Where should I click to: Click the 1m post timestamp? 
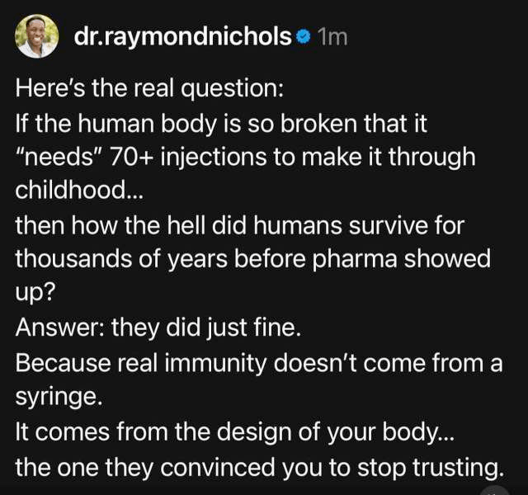[x=332, y=37]
